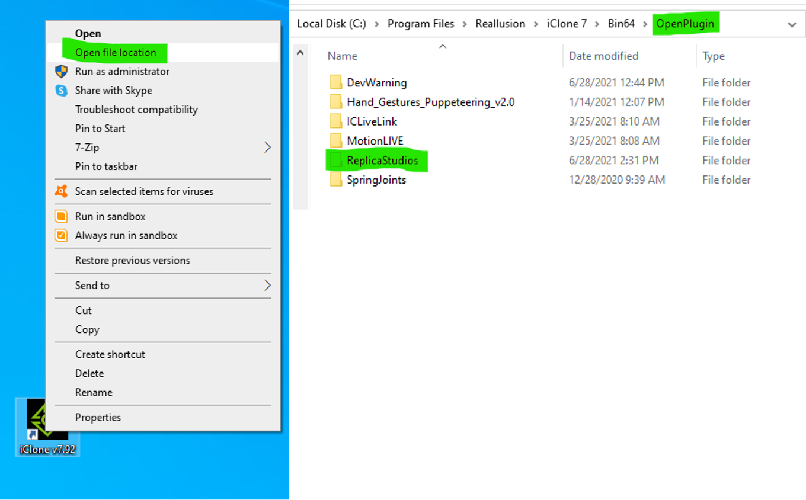
Task: Choose Cut from the context menu
Action: pyautogui.click(x=163, y=310)
